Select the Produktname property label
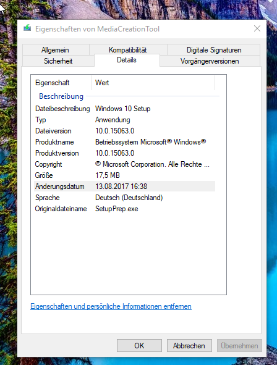Screen dimensions: 277x365 [x=54, y=142]
